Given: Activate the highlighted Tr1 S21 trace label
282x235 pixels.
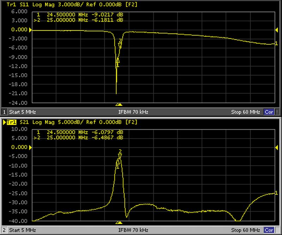Looking at the screenshot, I should coord(12,122).
